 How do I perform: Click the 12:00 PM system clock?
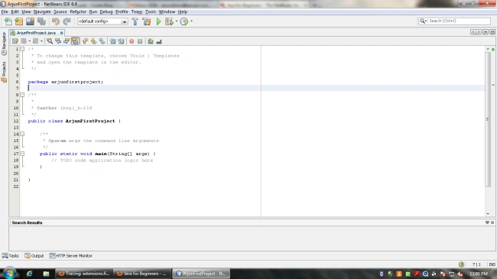click(x=479, y=274)
